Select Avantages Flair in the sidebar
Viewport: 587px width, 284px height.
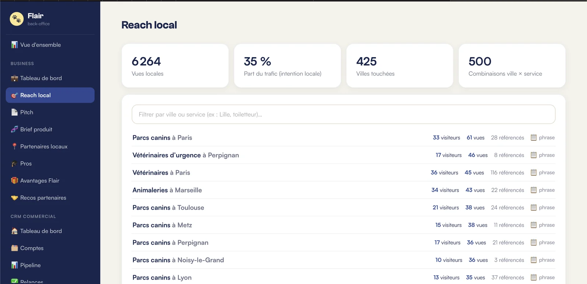50,180
